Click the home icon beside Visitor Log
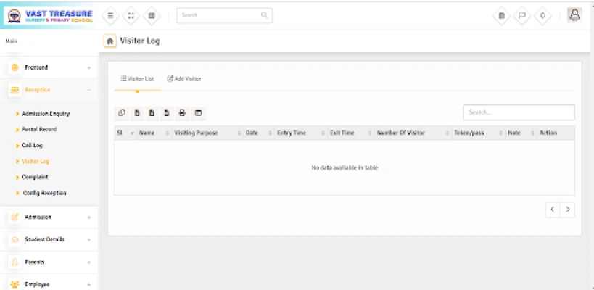Viewport: 594px width, 290px height. click(110, 41)
